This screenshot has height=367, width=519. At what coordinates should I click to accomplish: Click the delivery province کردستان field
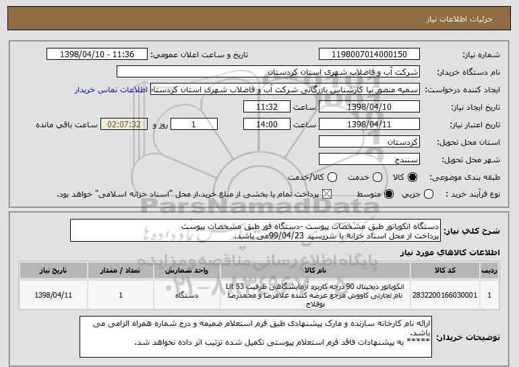369,142
